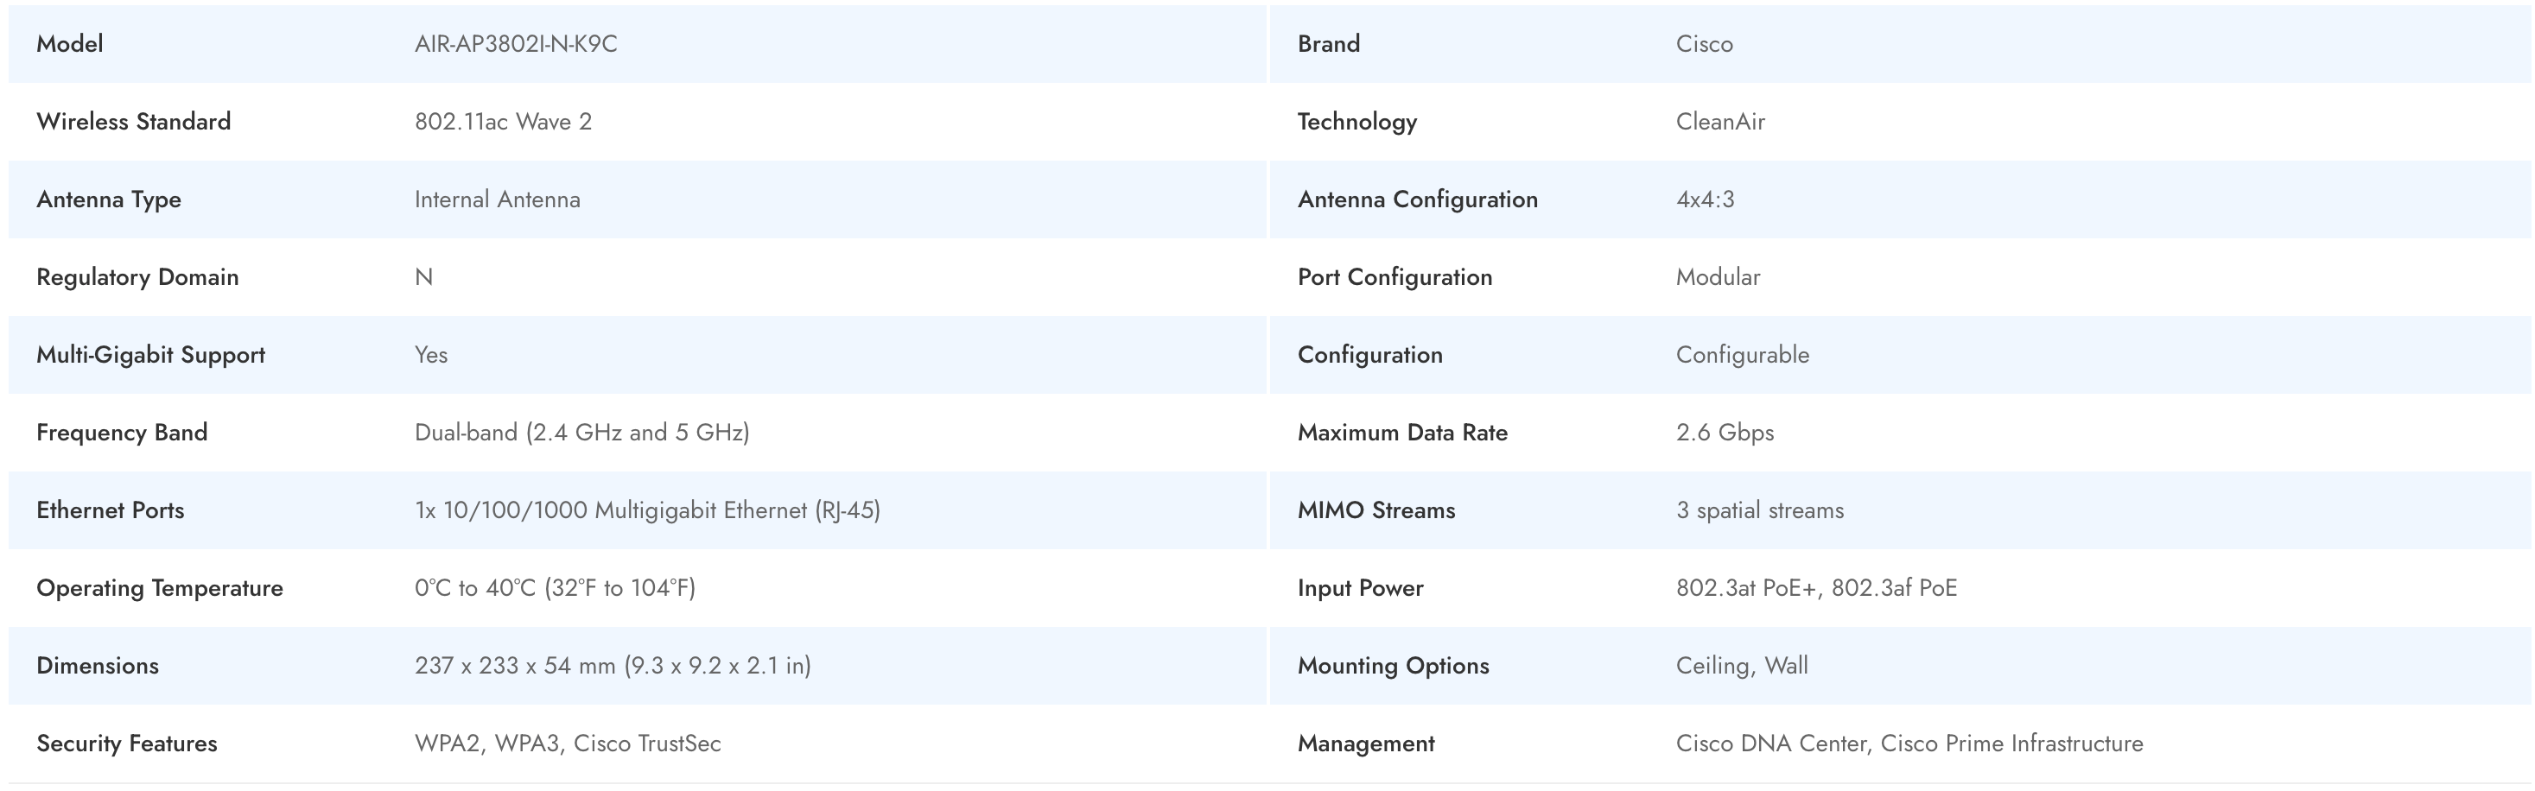
Task: Select the Modular port configuration value
Action: 1718,277
